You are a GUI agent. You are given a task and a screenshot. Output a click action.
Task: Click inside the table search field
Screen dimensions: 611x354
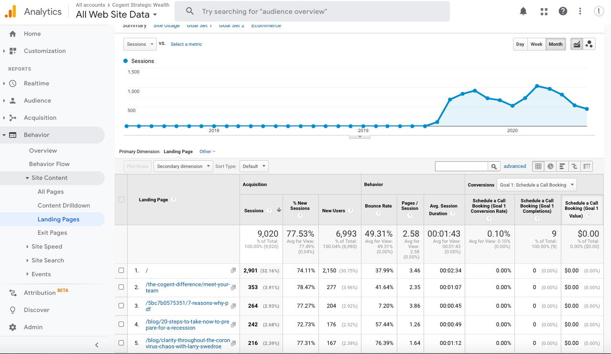[x=461, y=166]
